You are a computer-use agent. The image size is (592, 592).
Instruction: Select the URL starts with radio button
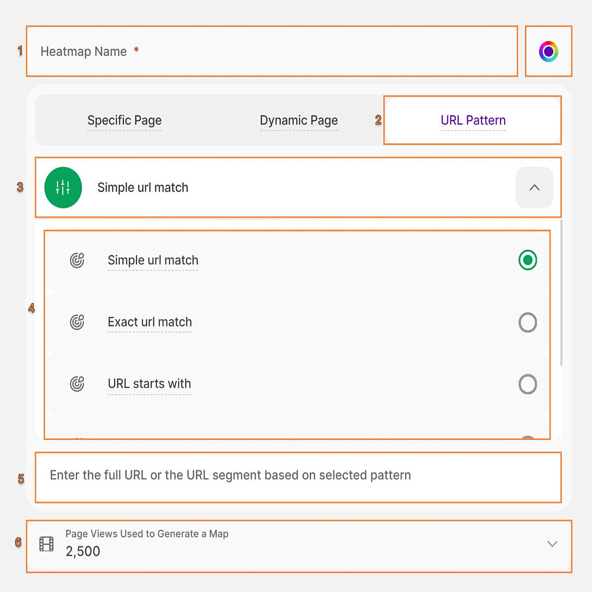527,384
